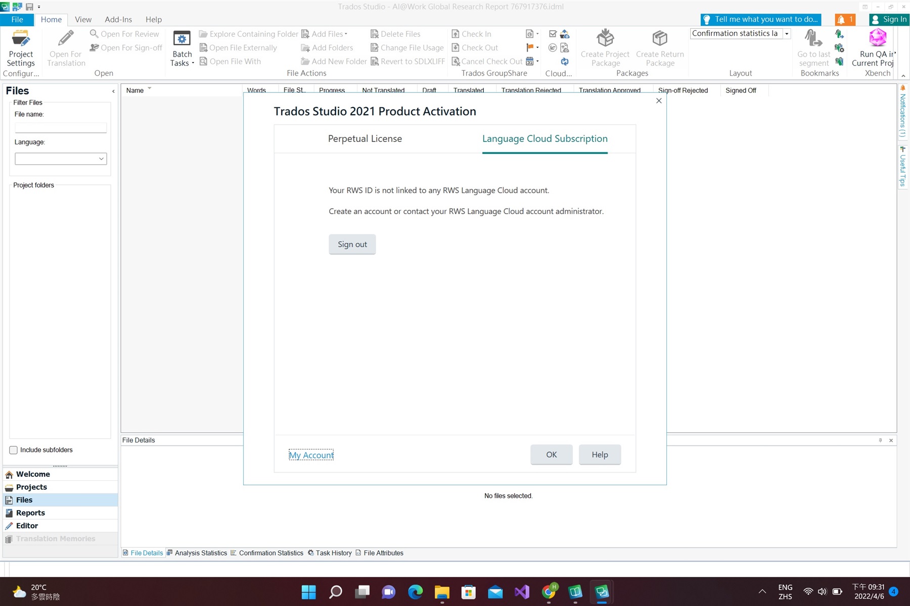Image resolution: width=910 pixels, height=606 pixels.
Task: Enable the Include subfolders checkbox
Action: [14, 450]
